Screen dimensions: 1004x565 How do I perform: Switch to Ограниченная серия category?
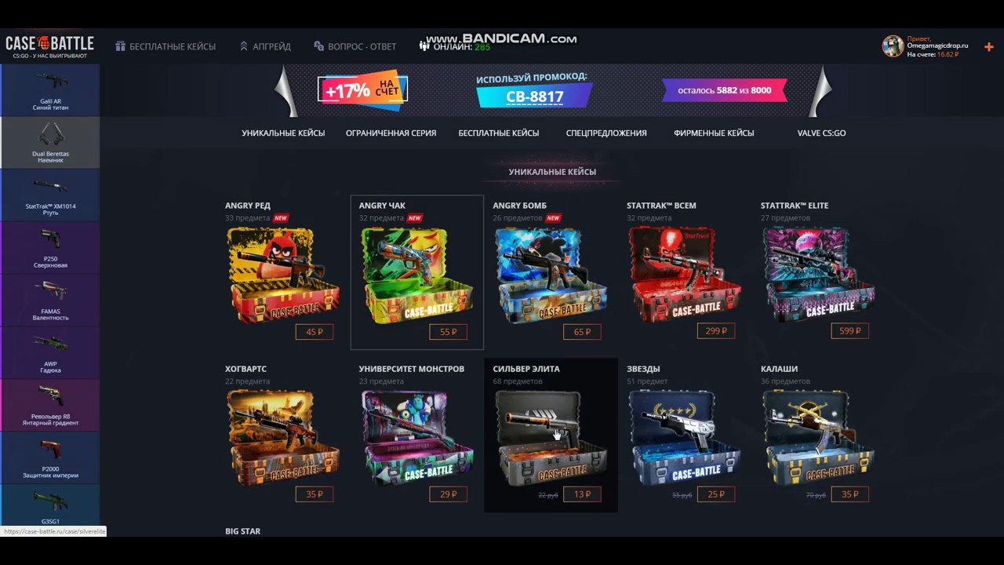391,133
